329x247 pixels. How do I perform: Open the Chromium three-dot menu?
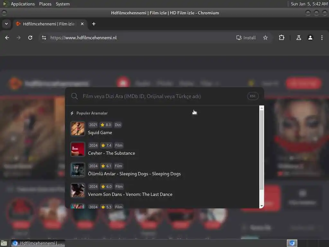(322, 38)
